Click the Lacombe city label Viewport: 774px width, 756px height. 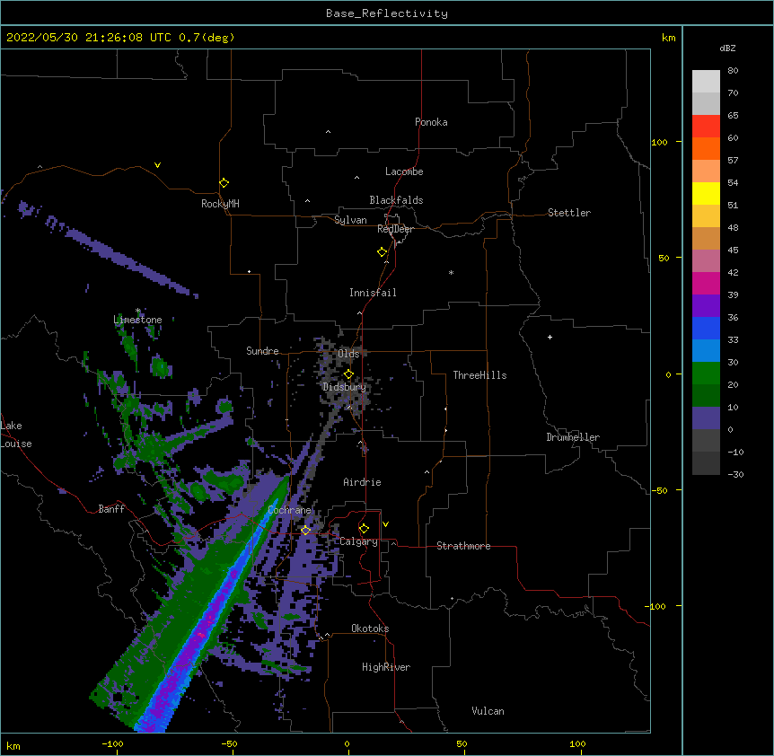(404, 171)
